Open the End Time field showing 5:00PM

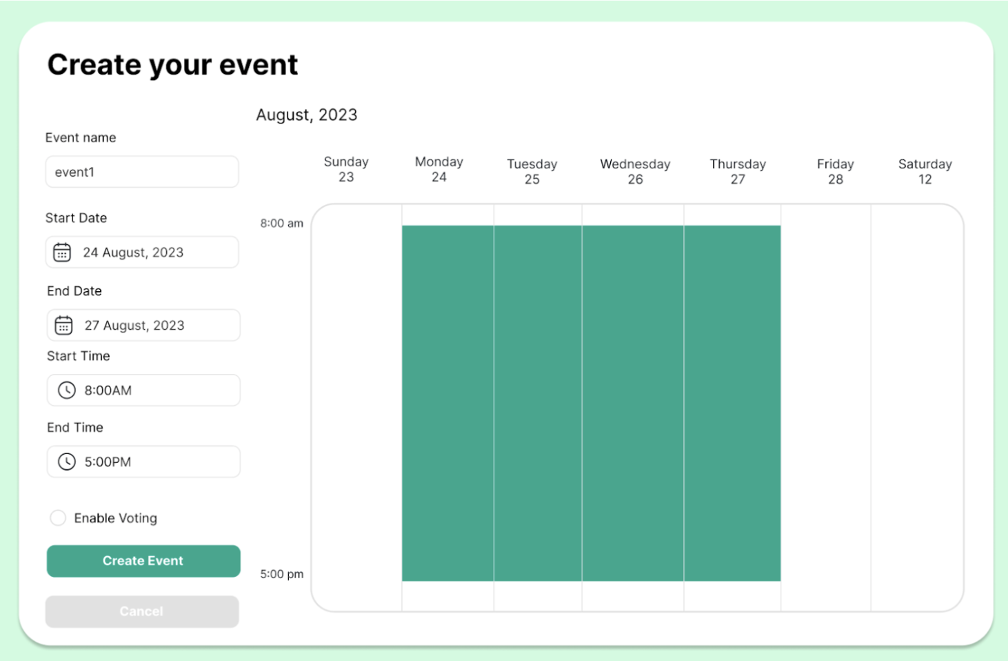143,462
